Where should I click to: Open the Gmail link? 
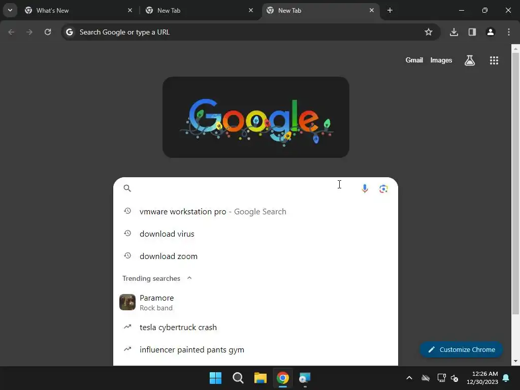point(414,60)
